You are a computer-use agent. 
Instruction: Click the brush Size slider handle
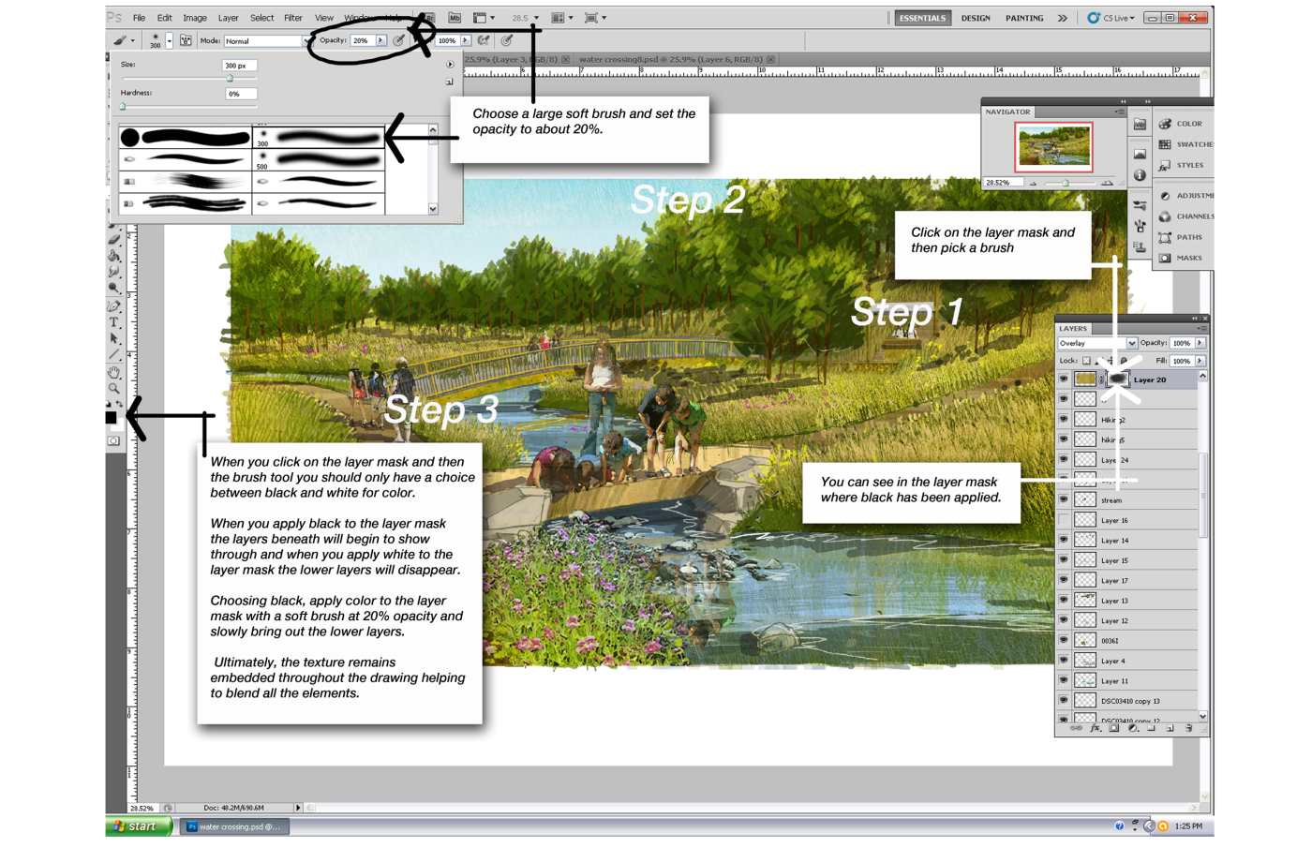(x=230, y=79)
